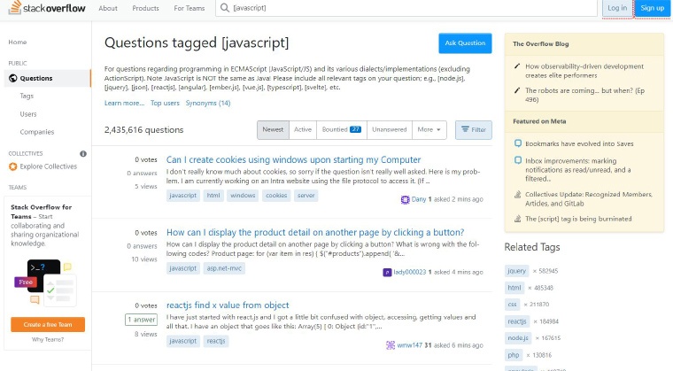Open the Learn more link

tap(124, 103)
